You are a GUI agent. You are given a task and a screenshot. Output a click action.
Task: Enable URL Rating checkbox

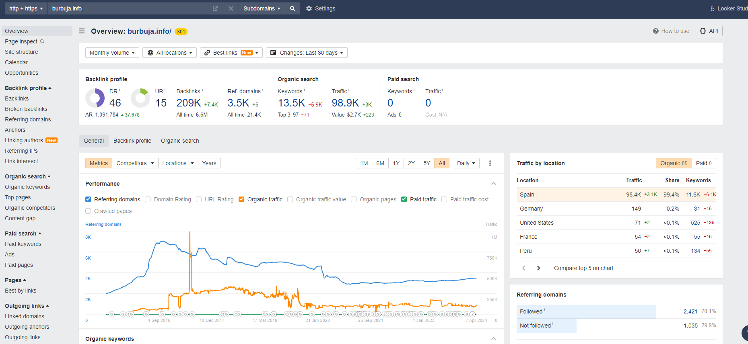click(x=199, y=199)
